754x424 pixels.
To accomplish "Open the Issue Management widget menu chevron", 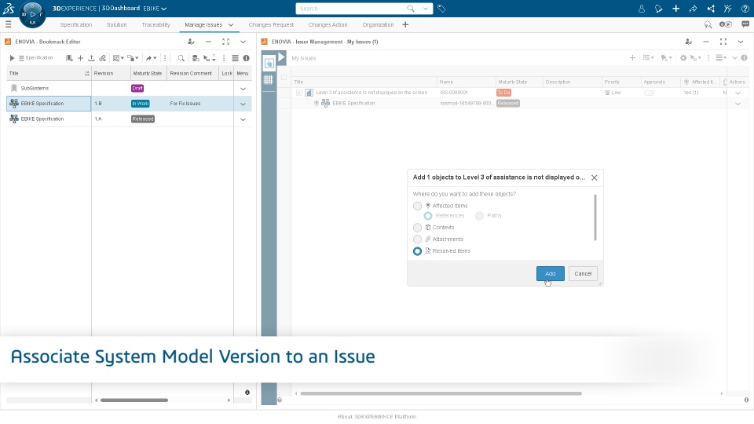I will 741,42.
